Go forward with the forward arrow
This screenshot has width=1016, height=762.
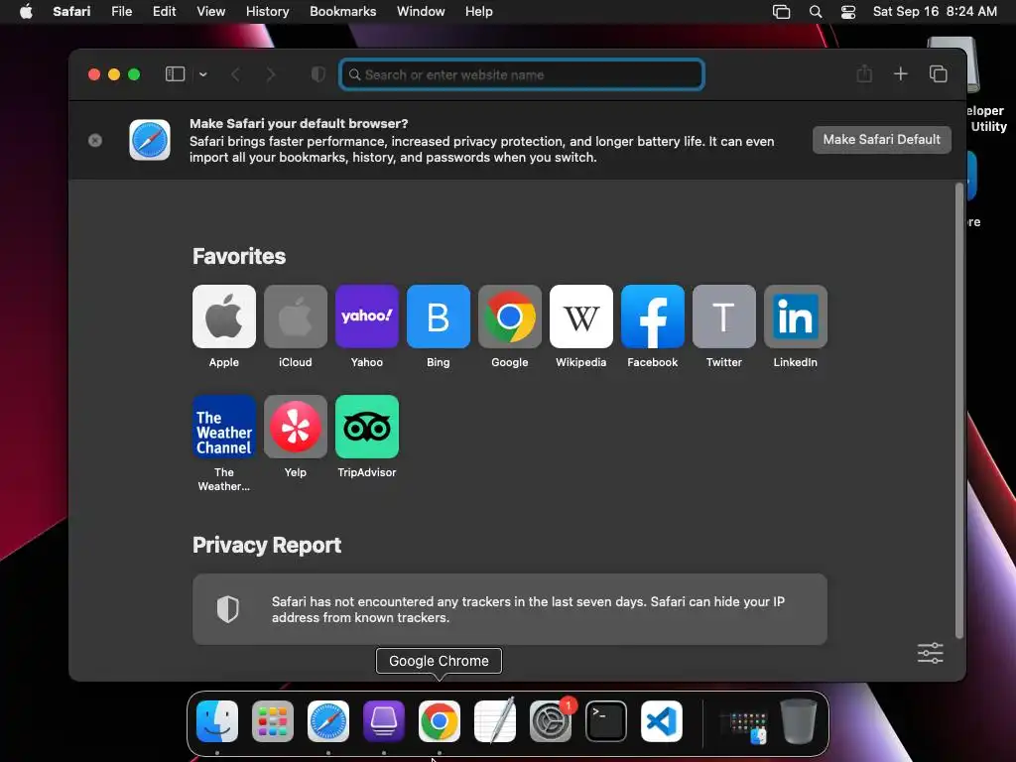click(270, 74)
